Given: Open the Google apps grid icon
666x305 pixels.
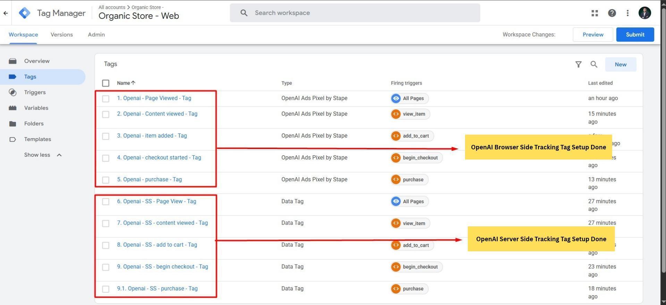Looking at the screenshot, I should coord(595,13).
